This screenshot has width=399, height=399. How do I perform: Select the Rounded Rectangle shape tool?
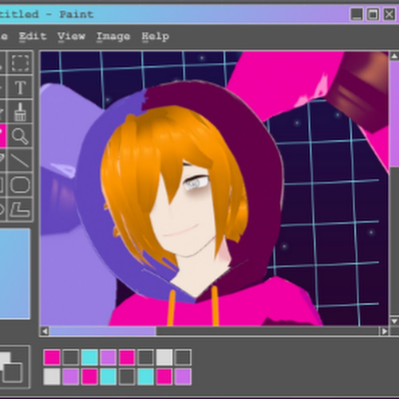pyautogui.click(x=20, y=184)
